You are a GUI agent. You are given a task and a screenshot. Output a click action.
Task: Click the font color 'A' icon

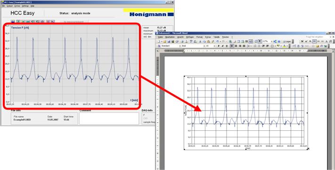tap(285, 46)
